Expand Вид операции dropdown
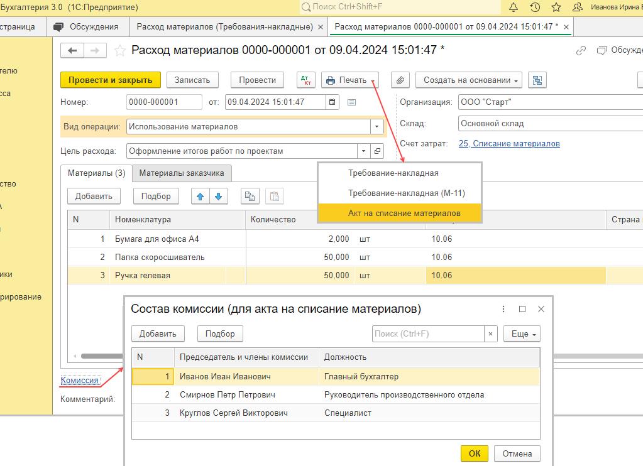643x466 pixels. coord(376,127)
